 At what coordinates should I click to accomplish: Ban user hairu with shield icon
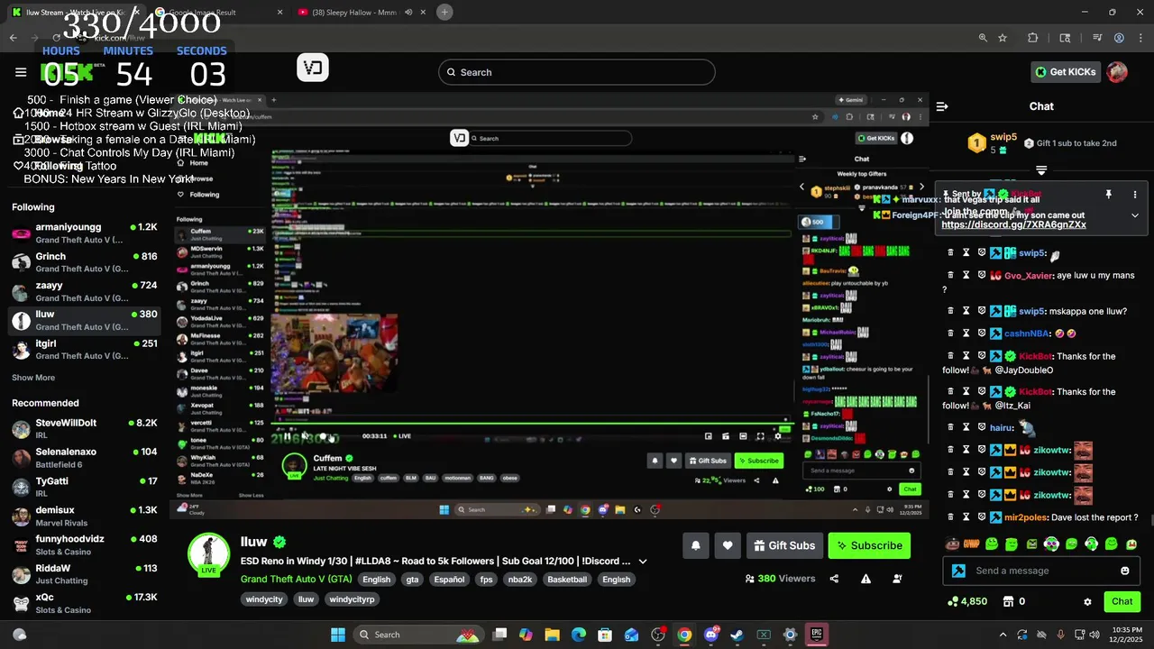pyautogui.click(x=982, y=427)
